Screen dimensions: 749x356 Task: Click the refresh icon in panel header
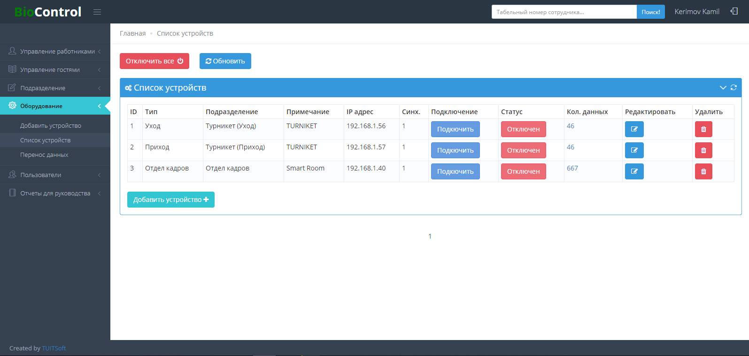click(x=734, y=88)
